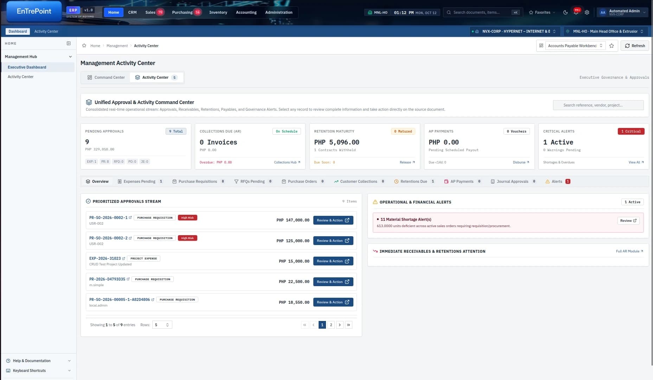
Task: Open the Automated Admin user menu
Action: [x=623, y=12]
